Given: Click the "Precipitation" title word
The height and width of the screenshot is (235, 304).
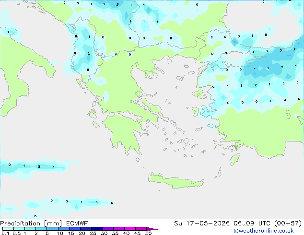Looking at the screenshot, I should pos(20,223).
